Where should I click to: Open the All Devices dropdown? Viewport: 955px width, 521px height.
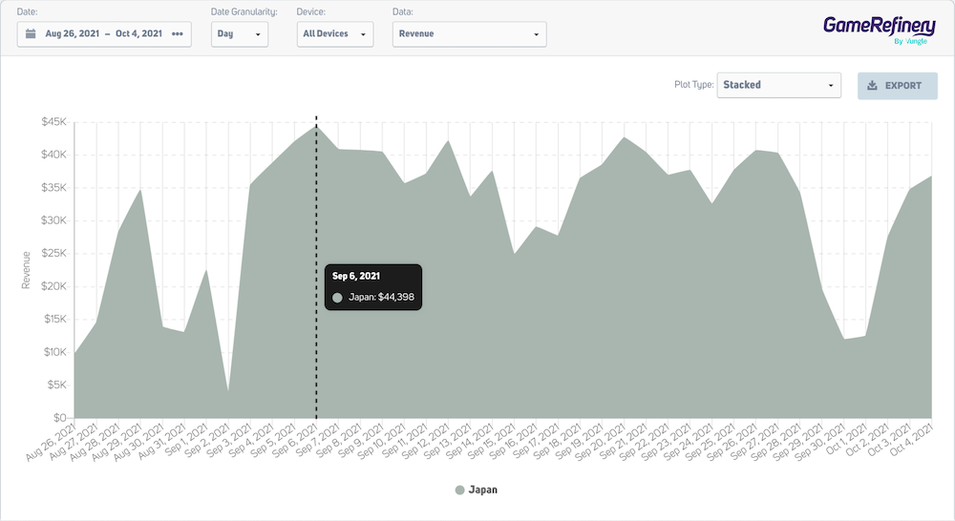[x=335, y=34]
